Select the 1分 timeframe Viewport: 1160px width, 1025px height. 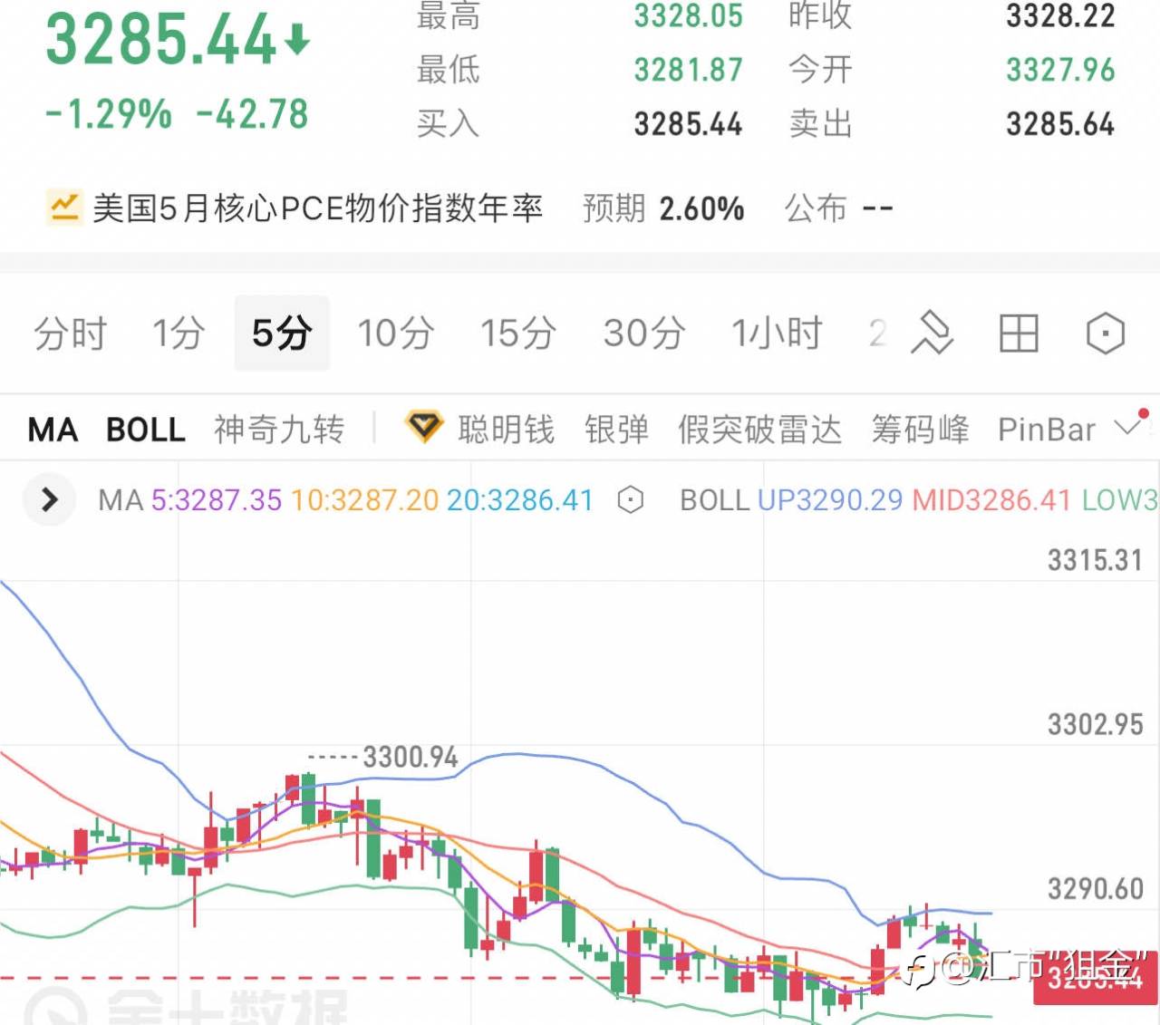click(x=178, y=334)
